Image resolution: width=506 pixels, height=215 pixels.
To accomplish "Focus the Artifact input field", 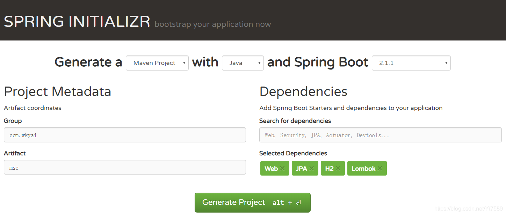I will point(125,168).
